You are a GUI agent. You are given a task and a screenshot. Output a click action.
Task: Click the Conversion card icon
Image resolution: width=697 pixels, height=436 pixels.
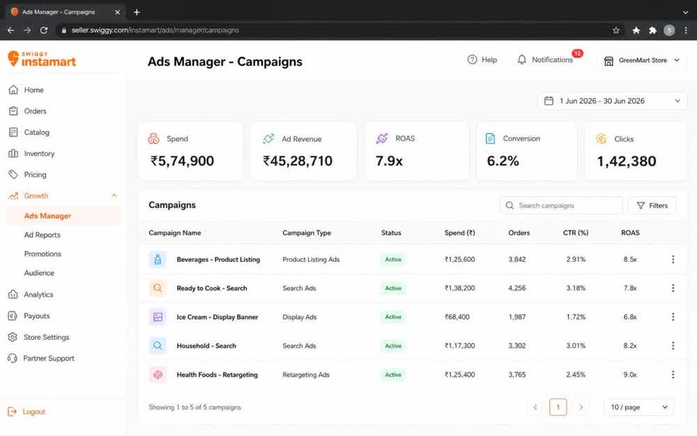coord(490,139)
